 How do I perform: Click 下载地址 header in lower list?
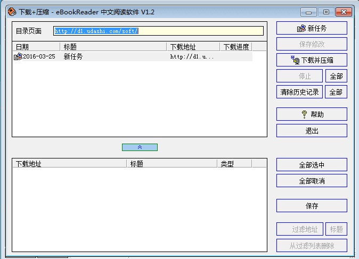coord(70,164)
